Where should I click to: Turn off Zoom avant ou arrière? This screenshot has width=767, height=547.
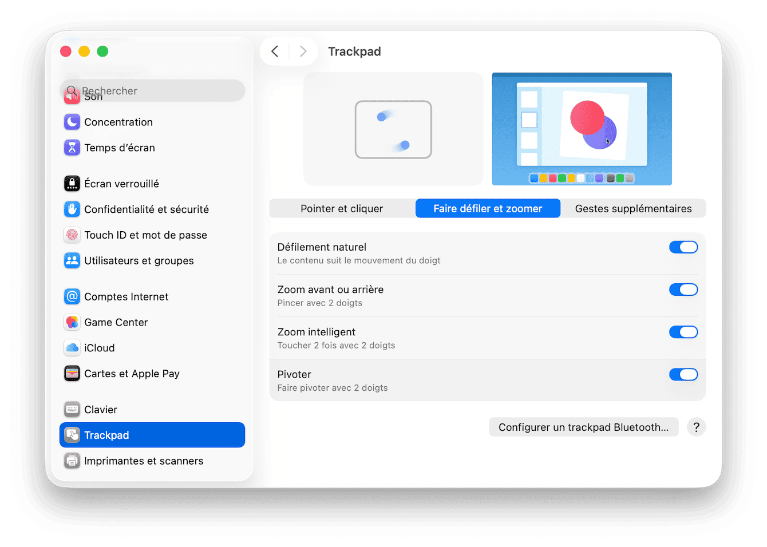pos(683,289)
